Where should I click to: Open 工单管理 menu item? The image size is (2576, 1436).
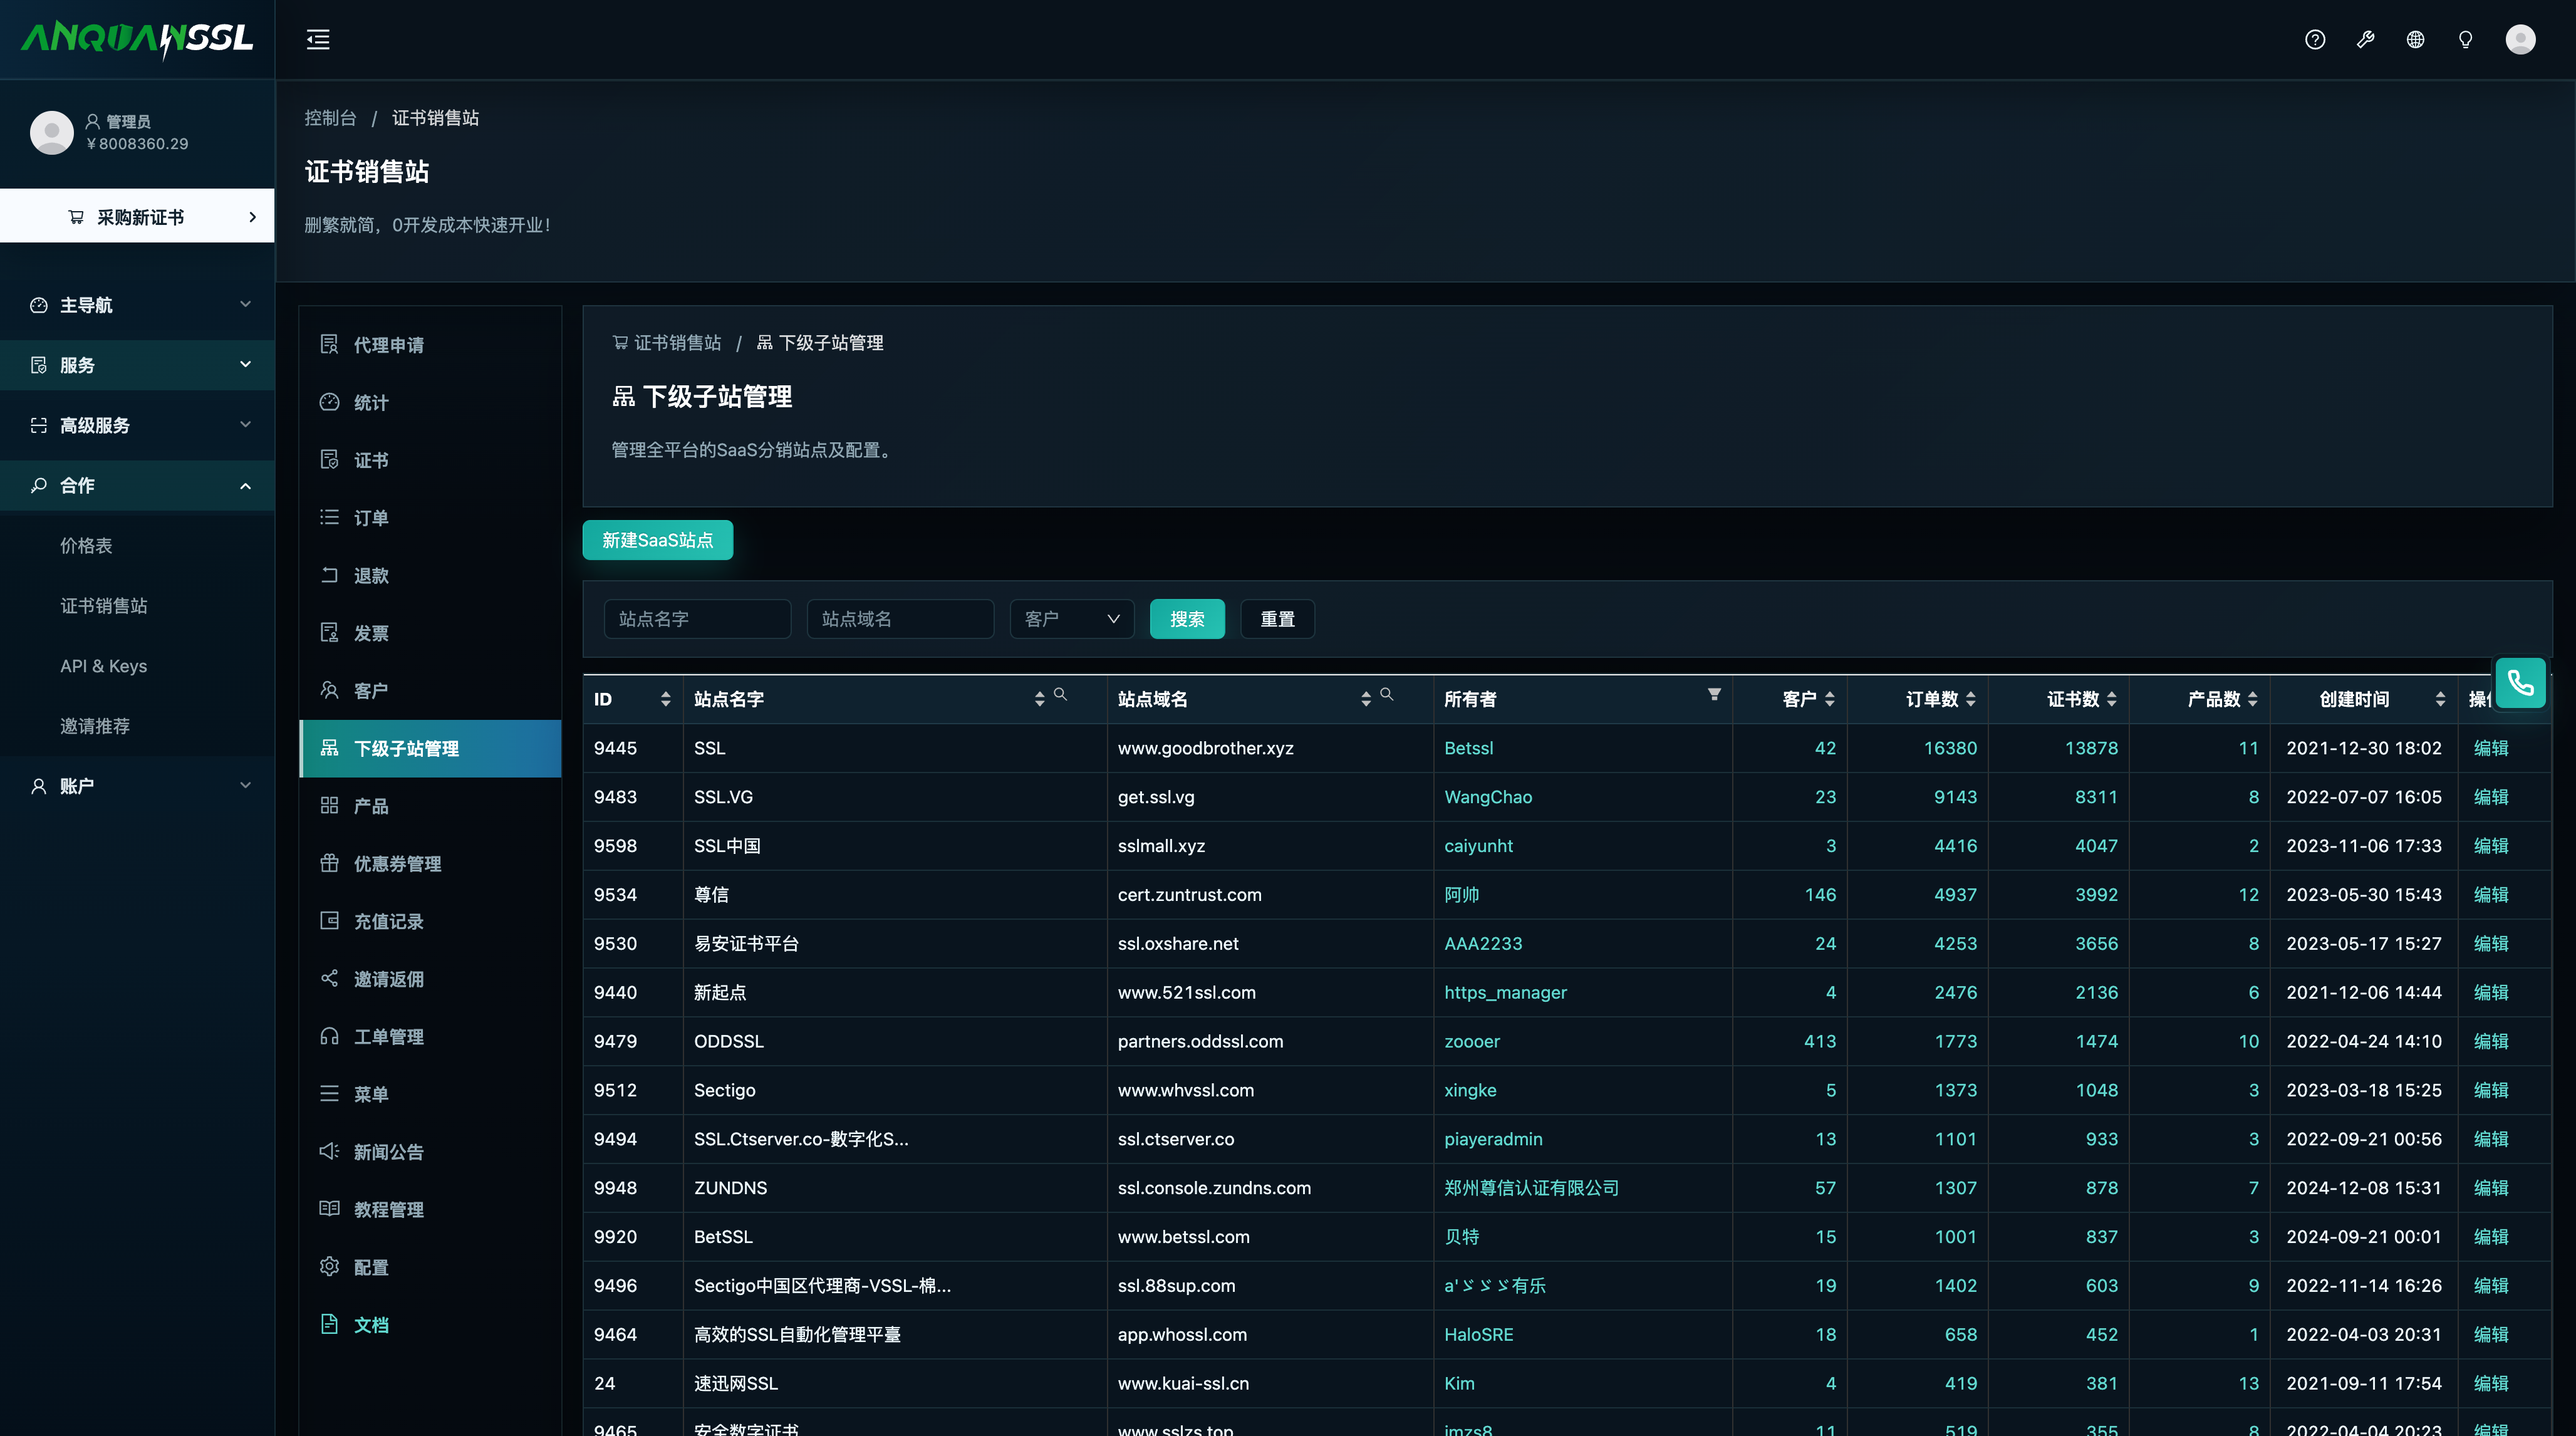click(x=430, y=1037)
